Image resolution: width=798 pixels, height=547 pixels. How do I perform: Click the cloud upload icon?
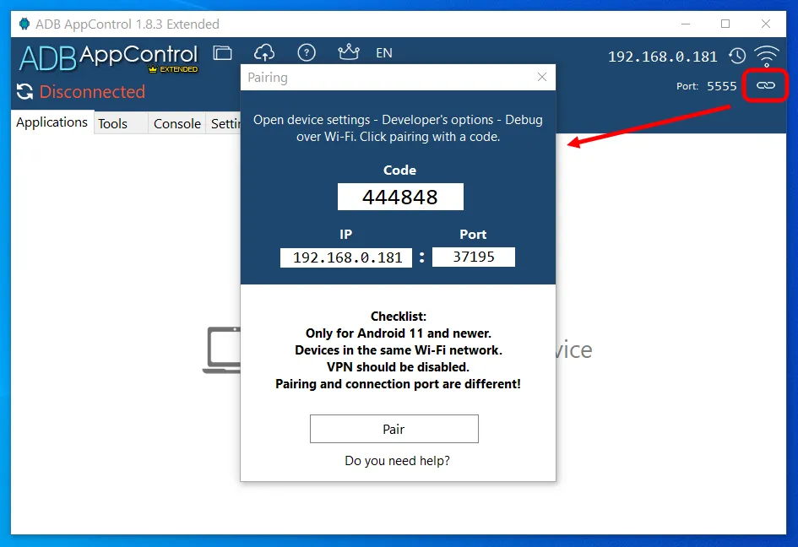click(264, 52)
